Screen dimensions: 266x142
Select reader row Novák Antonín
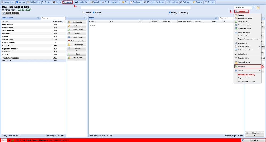click(x=34, y=25)
